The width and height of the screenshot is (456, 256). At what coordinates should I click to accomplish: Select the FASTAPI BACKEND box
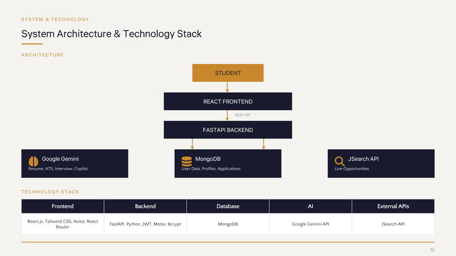[227, 130]
